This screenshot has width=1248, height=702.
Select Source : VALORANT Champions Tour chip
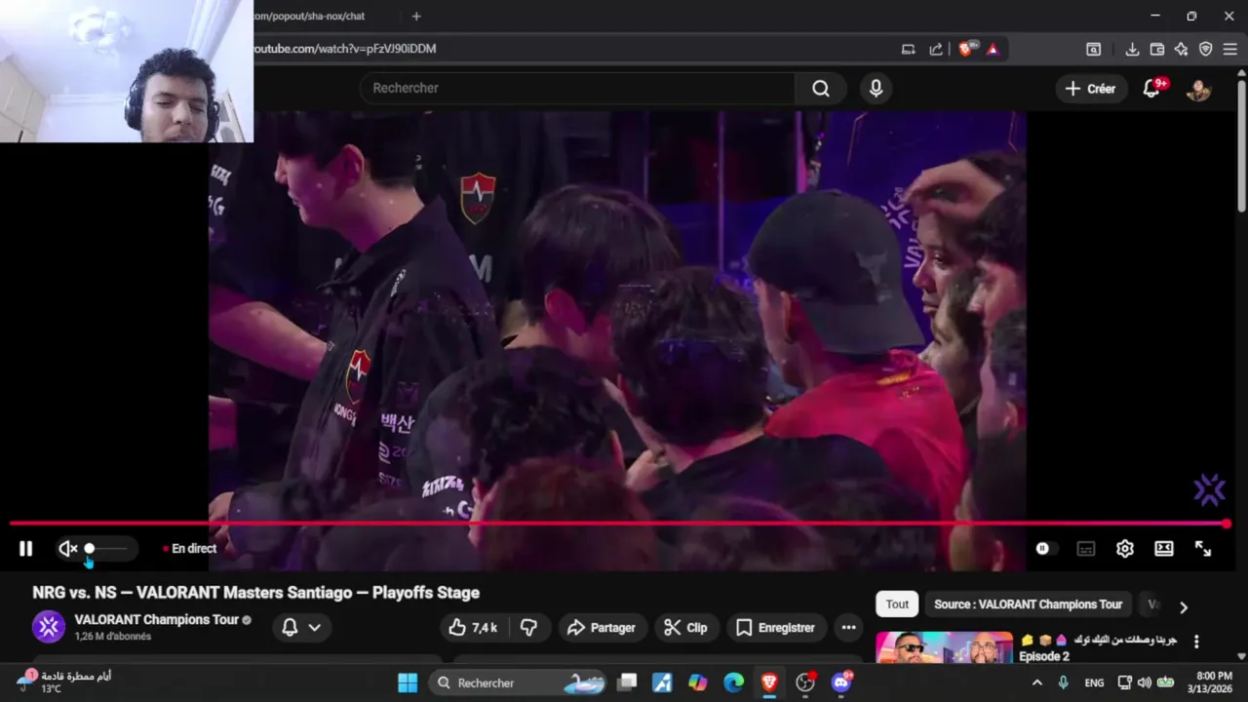[1028, 604]
